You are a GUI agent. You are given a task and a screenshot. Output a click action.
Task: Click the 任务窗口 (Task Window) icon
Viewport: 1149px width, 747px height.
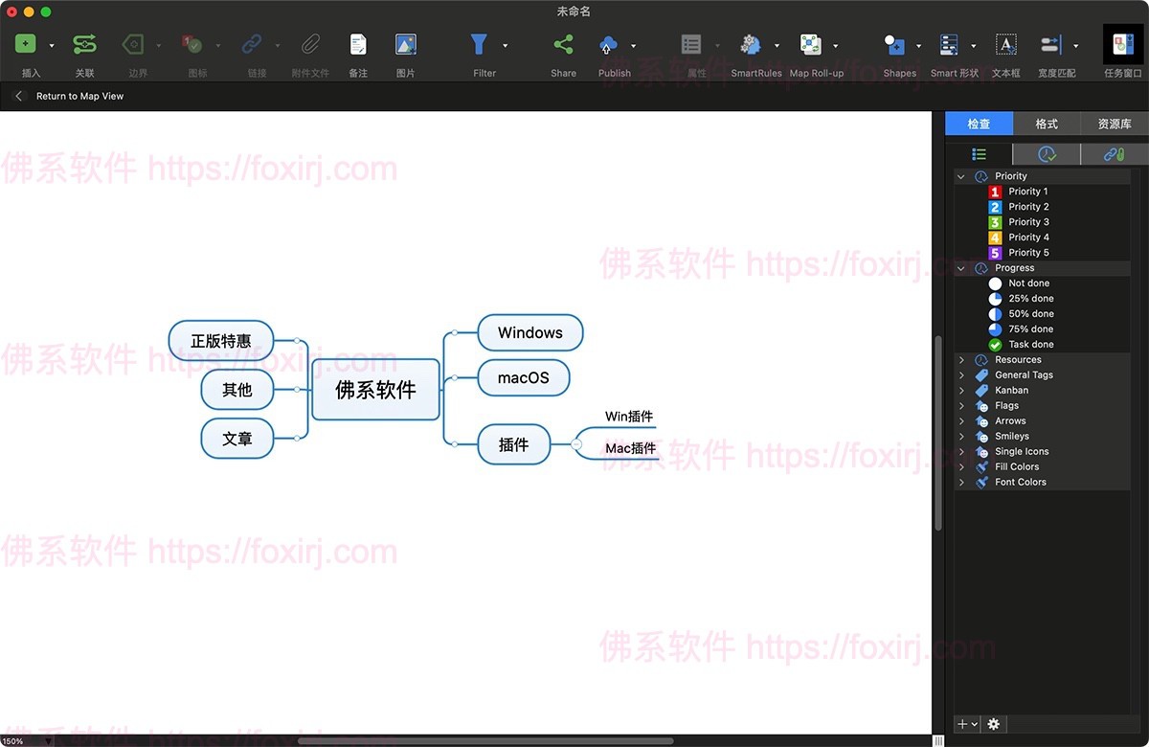1119,44
